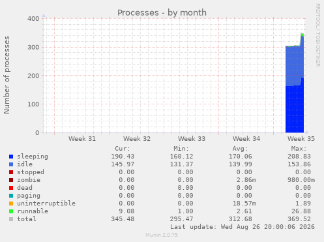Image resolution: width=324 pixels, height=242 pixels.
Task: Click zombie average value 2.86m
Action: [246, 180]
